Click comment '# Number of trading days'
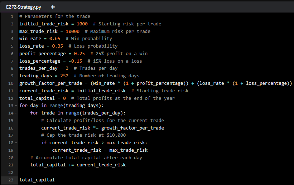Screen dimensions: 294x185 [107, 76]
